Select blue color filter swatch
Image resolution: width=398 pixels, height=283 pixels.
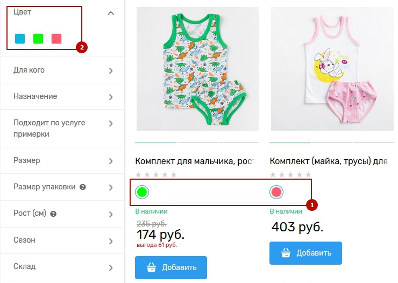[20, 39]
